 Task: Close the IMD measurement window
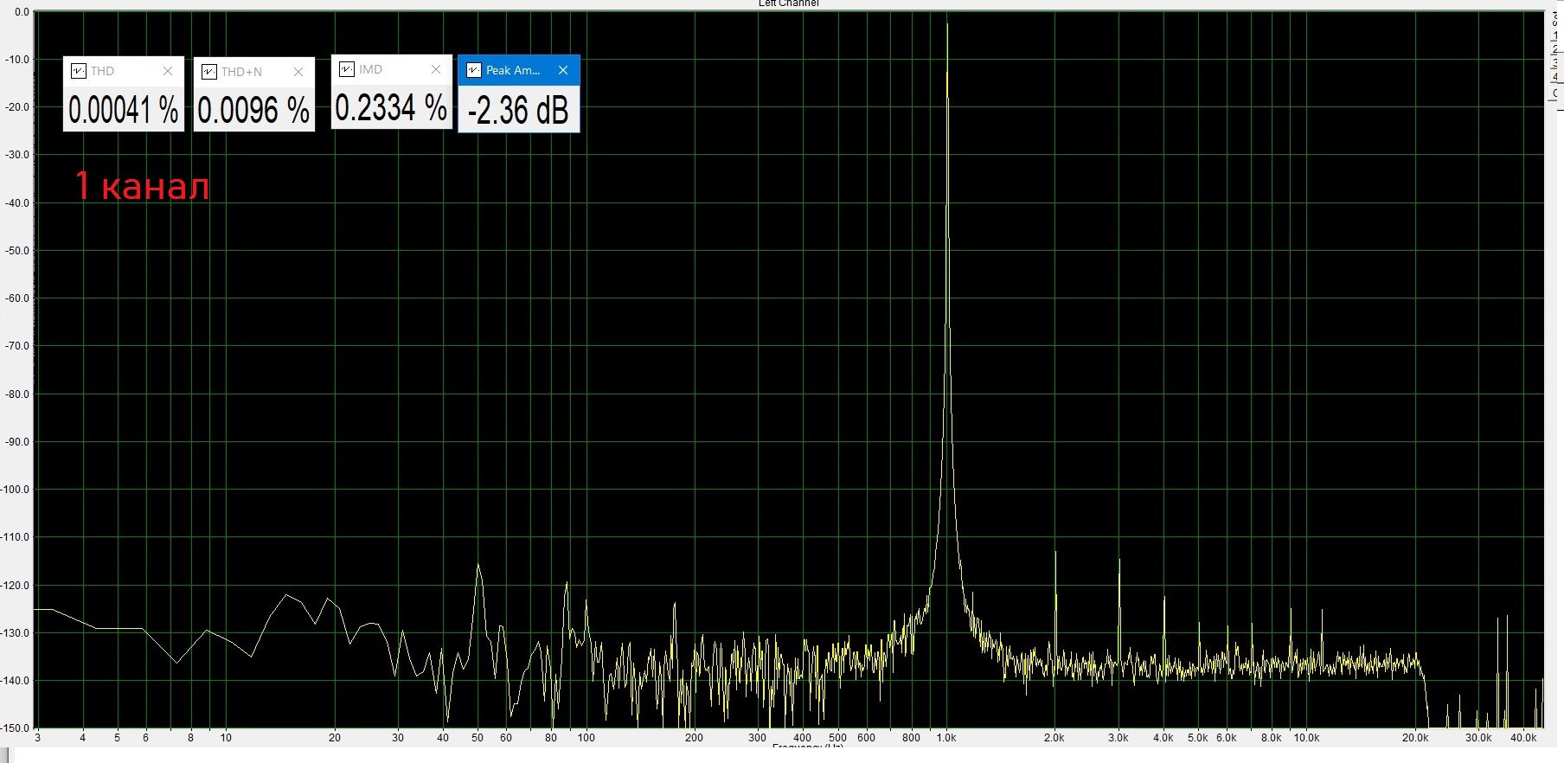click(436, 69)
